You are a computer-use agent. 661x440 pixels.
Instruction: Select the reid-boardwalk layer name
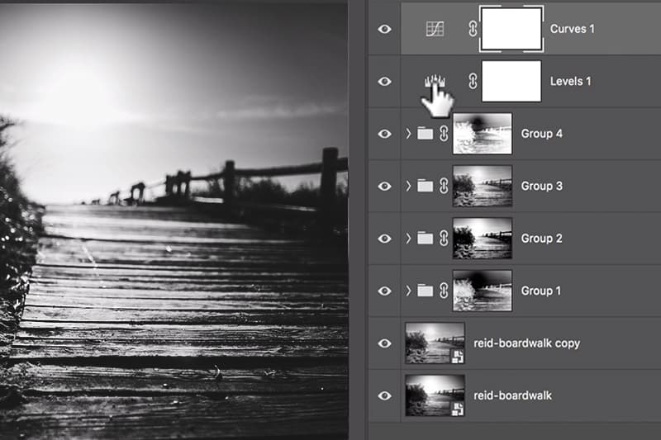(512, 395)
